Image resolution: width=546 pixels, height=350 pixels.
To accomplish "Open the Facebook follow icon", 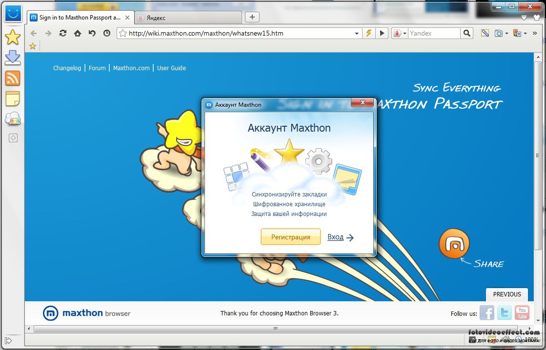I will tap(487, 312).
